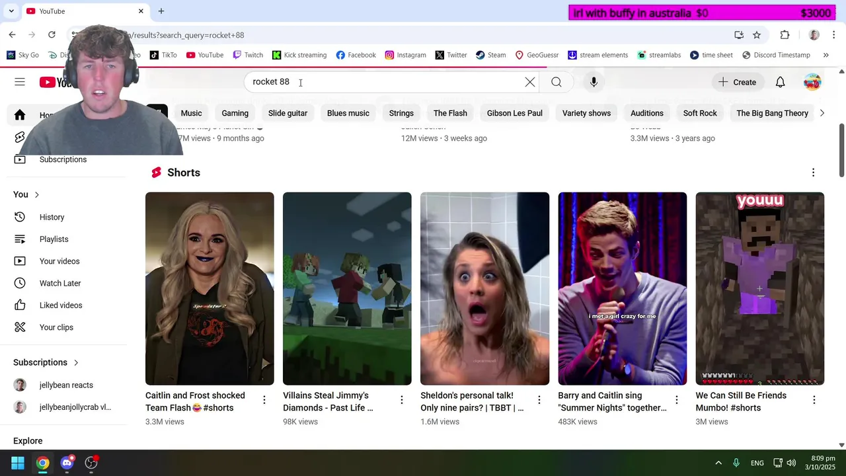
Task: Expand the Subscriptions section chevron
Action: 76,362
